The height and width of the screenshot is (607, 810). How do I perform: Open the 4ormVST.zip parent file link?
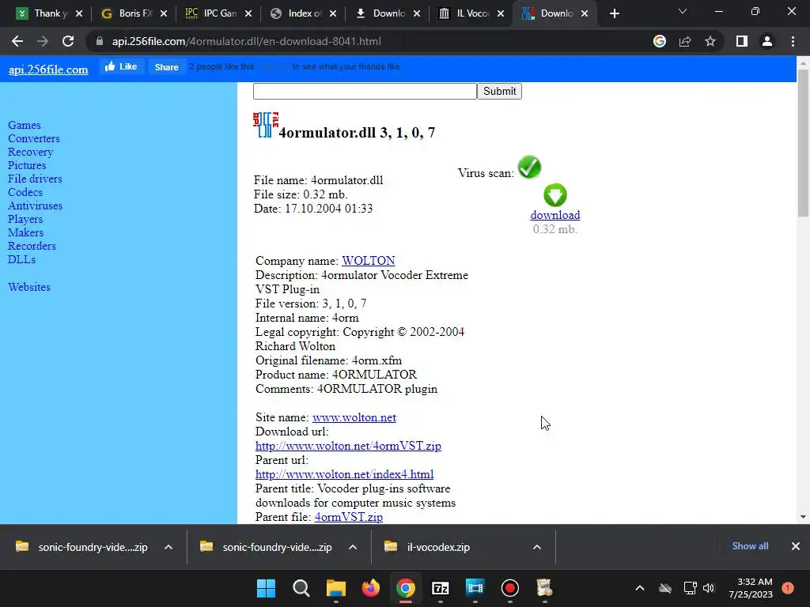(349, 517)
